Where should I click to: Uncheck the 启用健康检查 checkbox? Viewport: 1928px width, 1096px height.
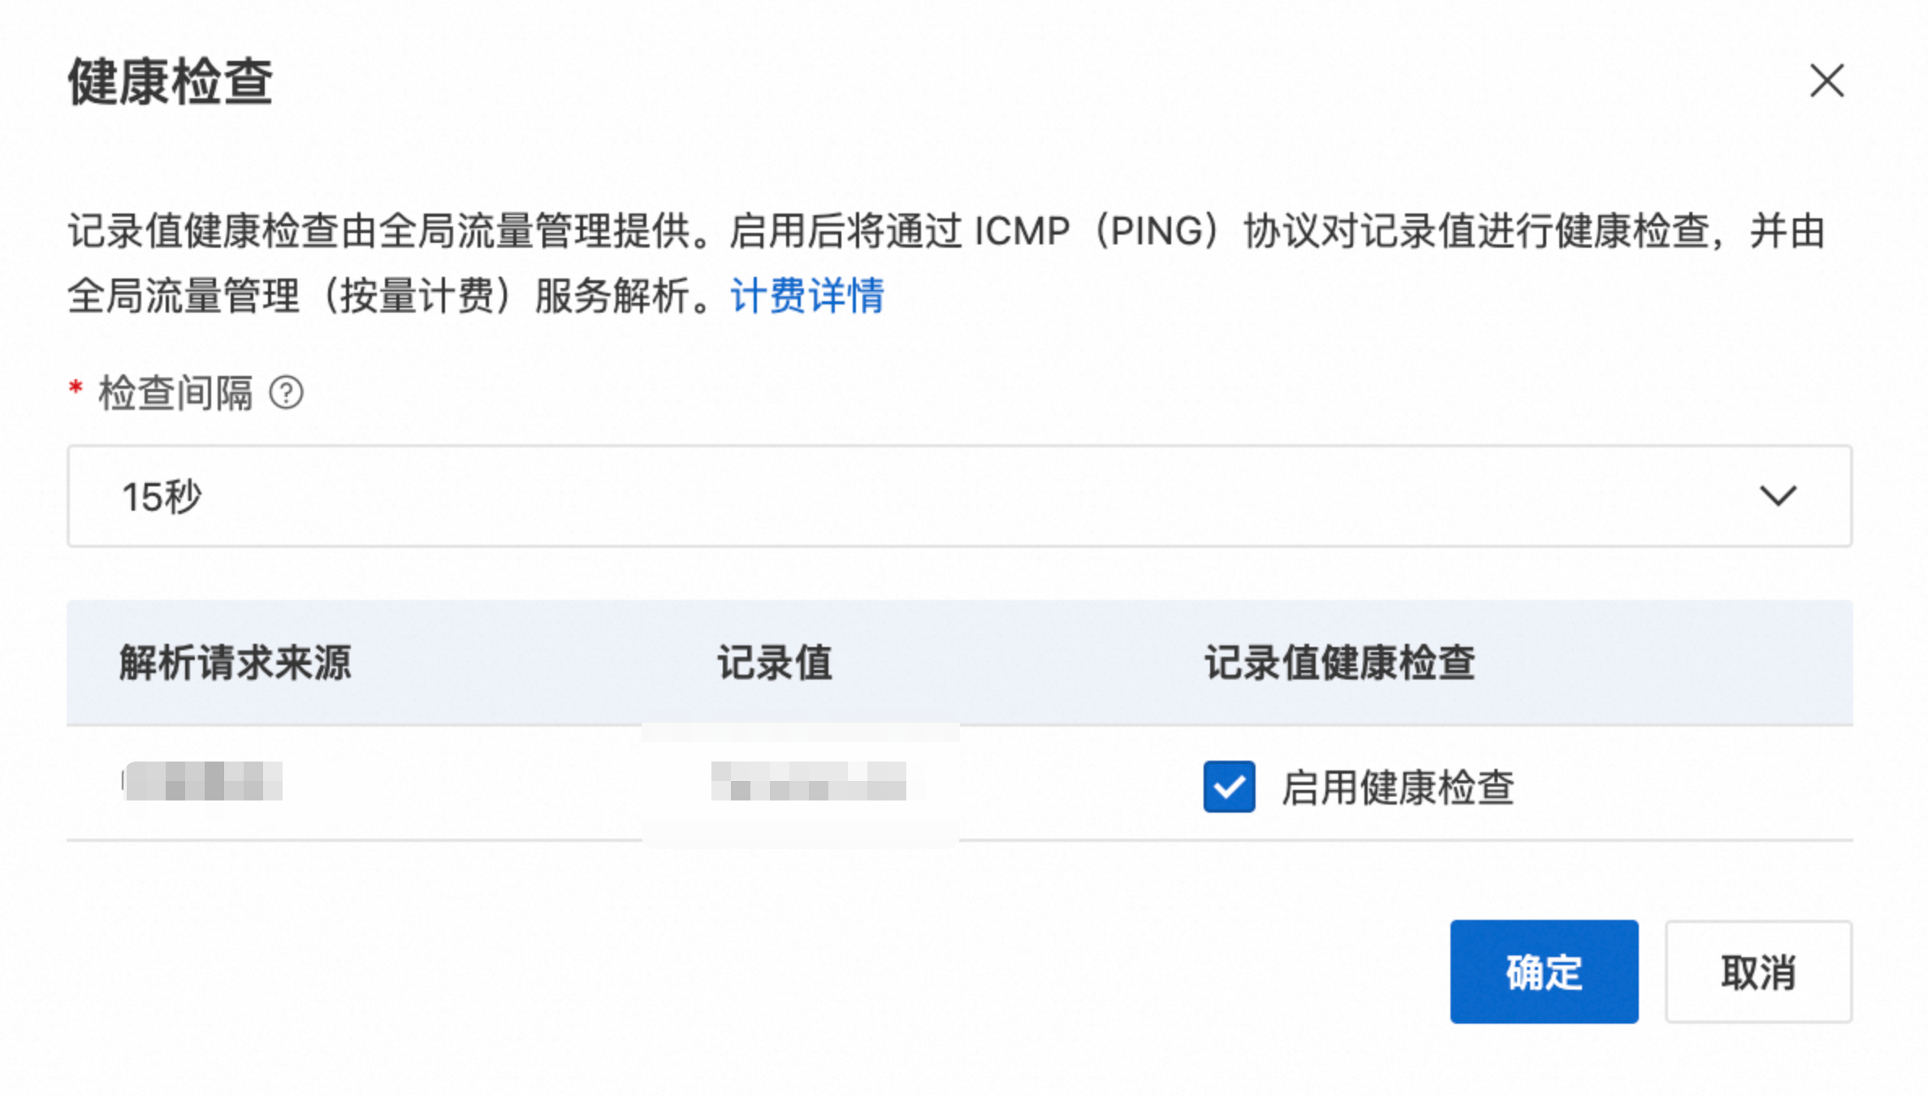coord(1229,787)
